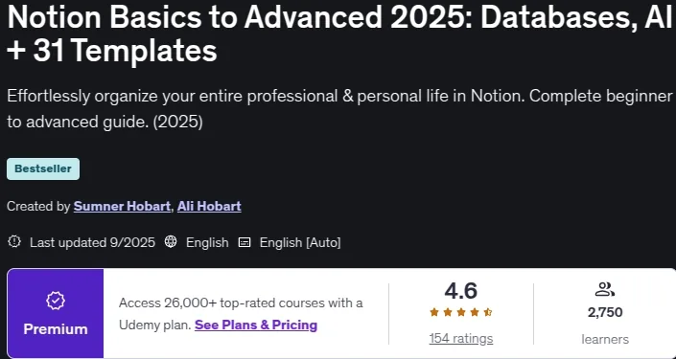Viewport: 676px width, 359px height.
Task: Click the closed captions subtitle icon
Action: pos(245,242)
